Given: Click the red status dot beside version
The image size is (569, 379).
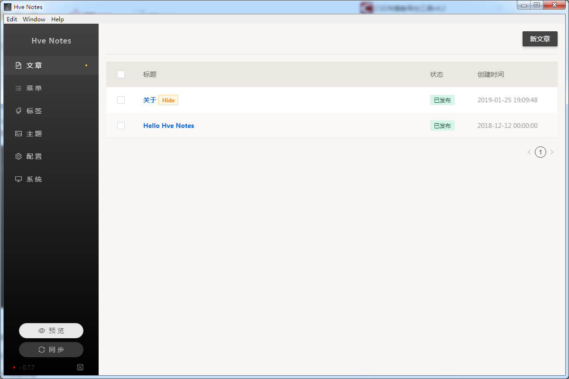Looking at the screenshot, I should (x=14, y=367).
